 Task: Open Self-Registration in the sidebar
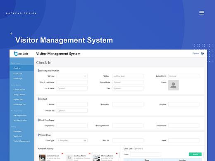pyautogui.click(x=20, y=120)
